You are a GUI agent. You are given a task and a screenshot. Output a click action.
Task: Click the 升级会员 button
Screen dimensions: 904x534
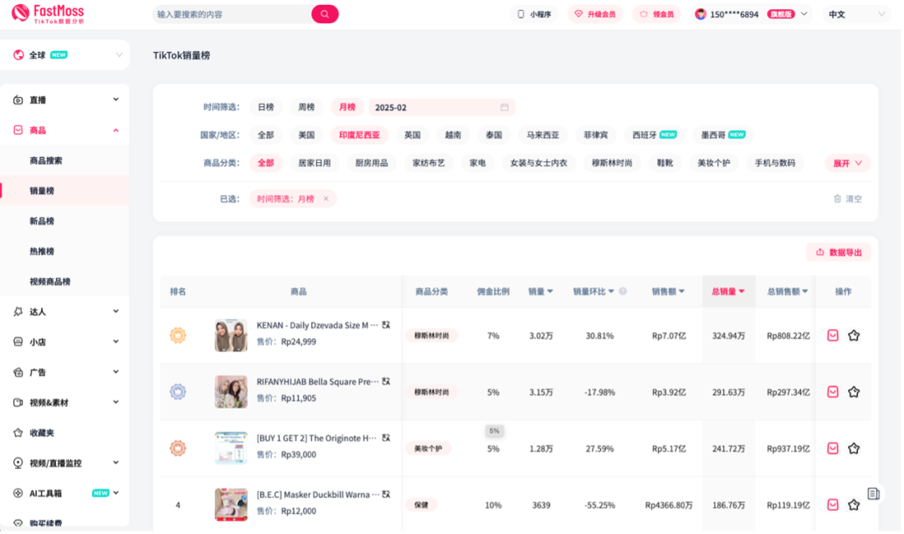596,14
